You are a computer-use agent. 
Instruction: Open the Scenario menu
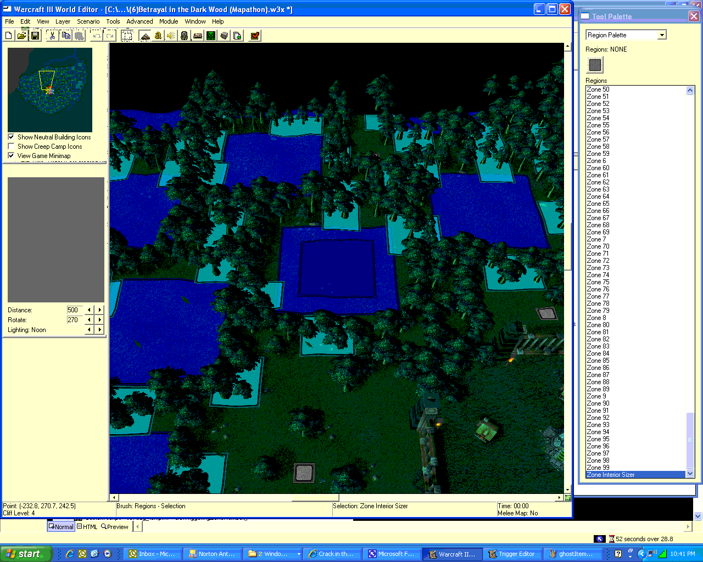[x=88, y=21]
